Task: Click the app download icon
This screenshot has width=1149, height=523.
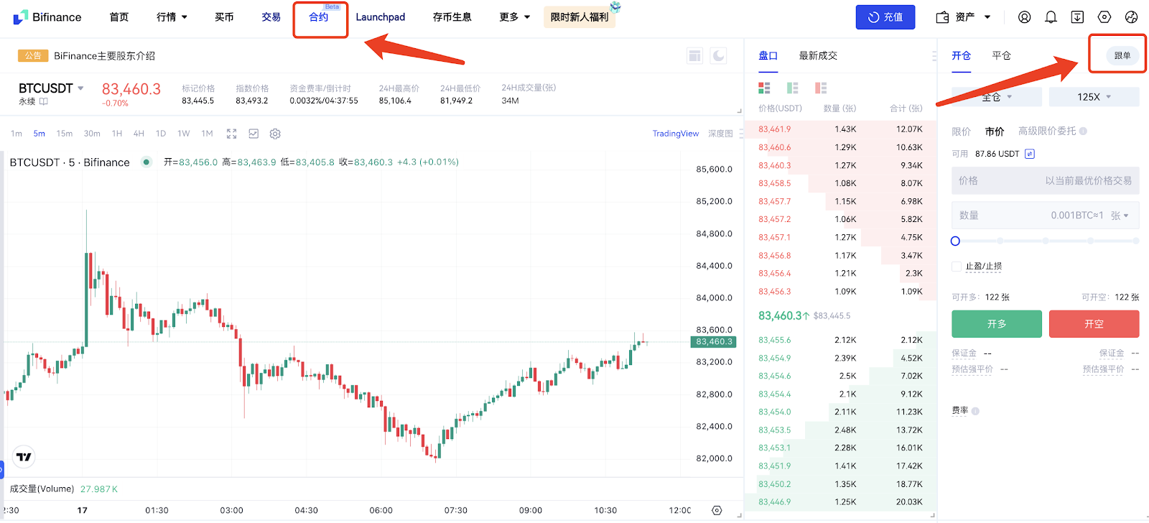Action: (1077, 17)
